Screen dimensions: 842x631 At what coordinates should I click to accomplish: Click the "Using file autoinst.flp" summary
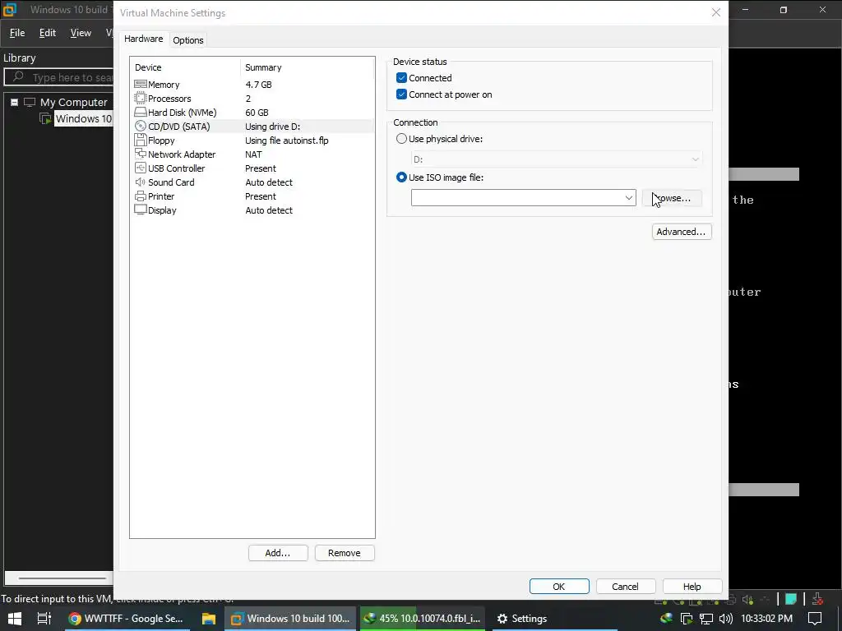(x=287, y=140)
